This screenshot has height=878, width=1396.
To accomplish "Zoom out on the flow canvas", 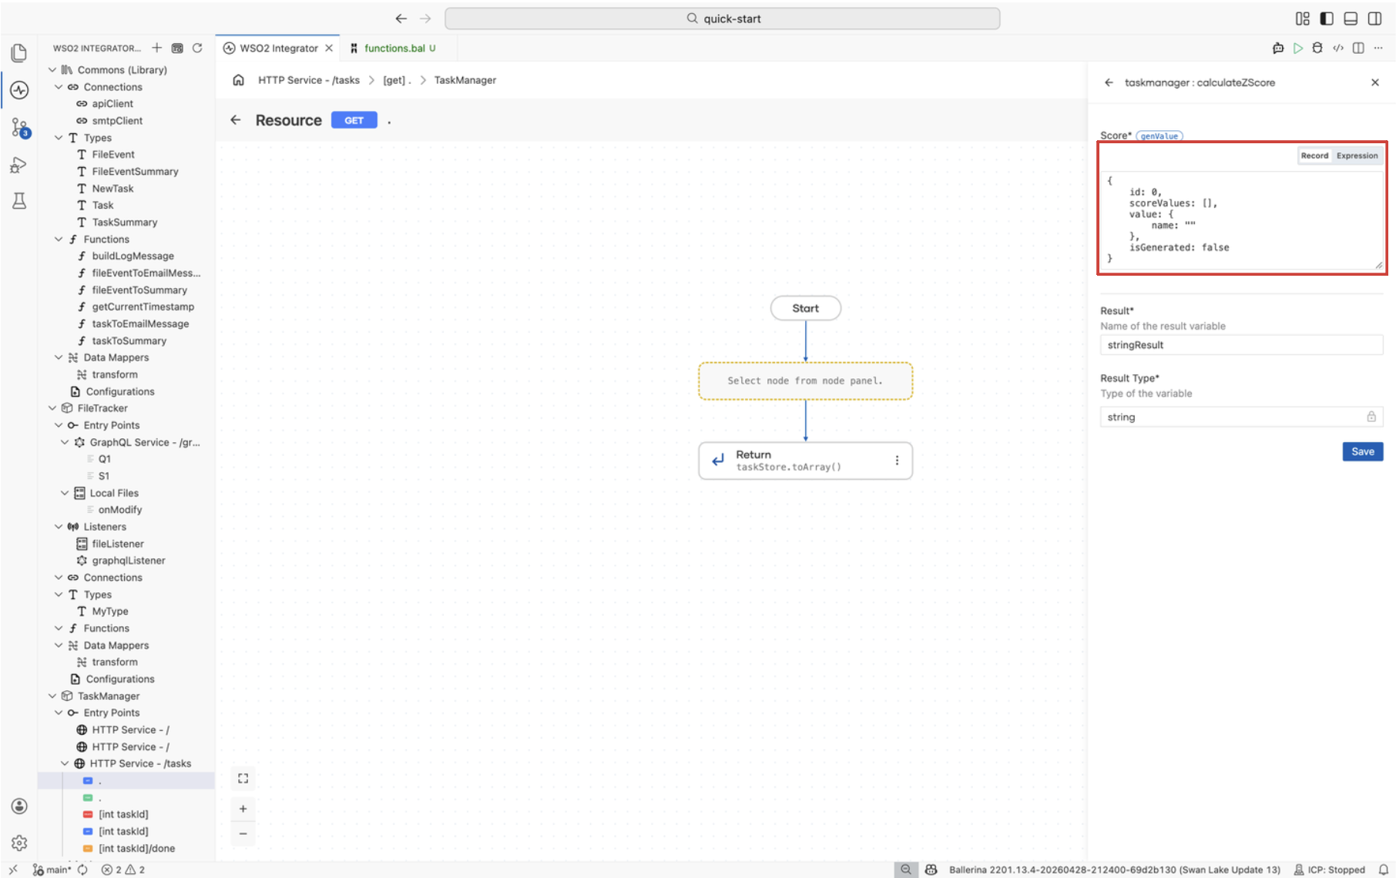I will (243, 833).
